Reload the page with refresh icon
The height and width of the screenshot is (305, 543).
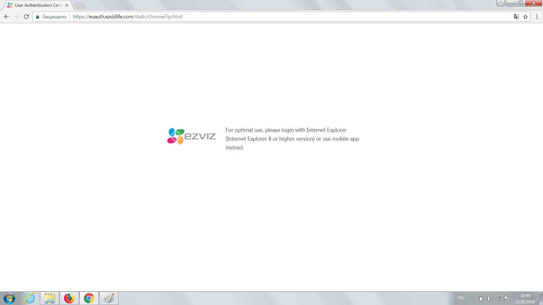coord(26,17)
